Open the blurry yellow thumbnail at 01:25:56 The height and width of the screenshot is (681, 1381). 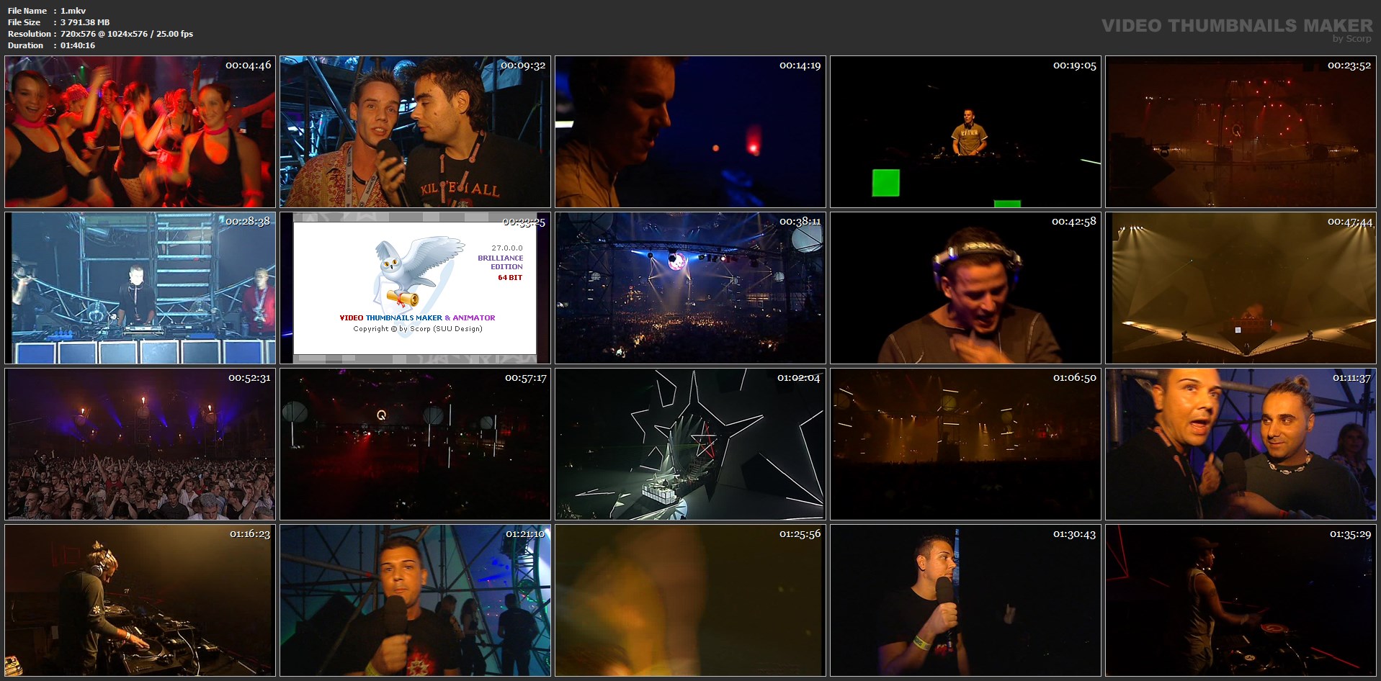point(690,600)
